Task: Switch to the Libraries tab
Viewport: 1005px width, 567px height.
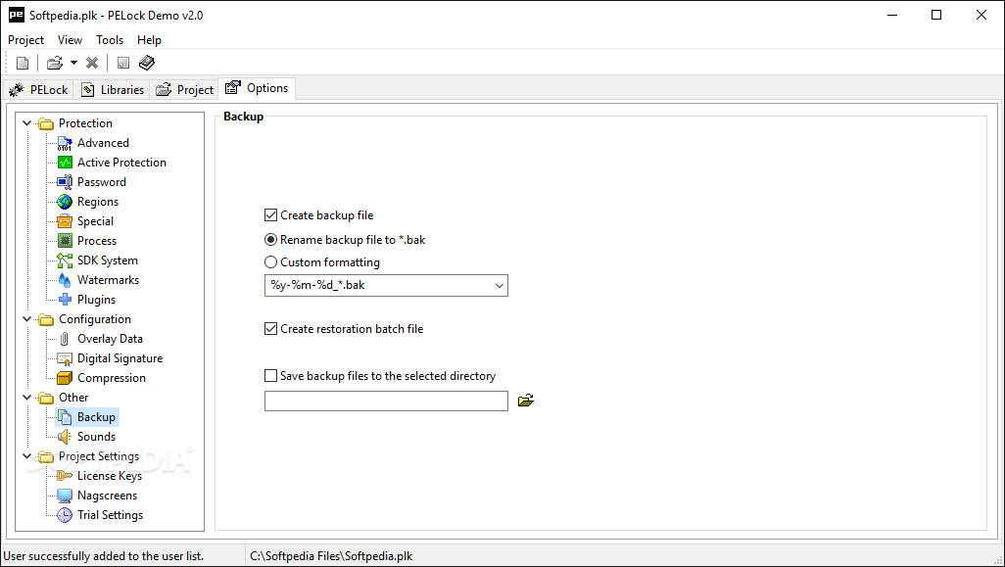Action: (113, 90)
